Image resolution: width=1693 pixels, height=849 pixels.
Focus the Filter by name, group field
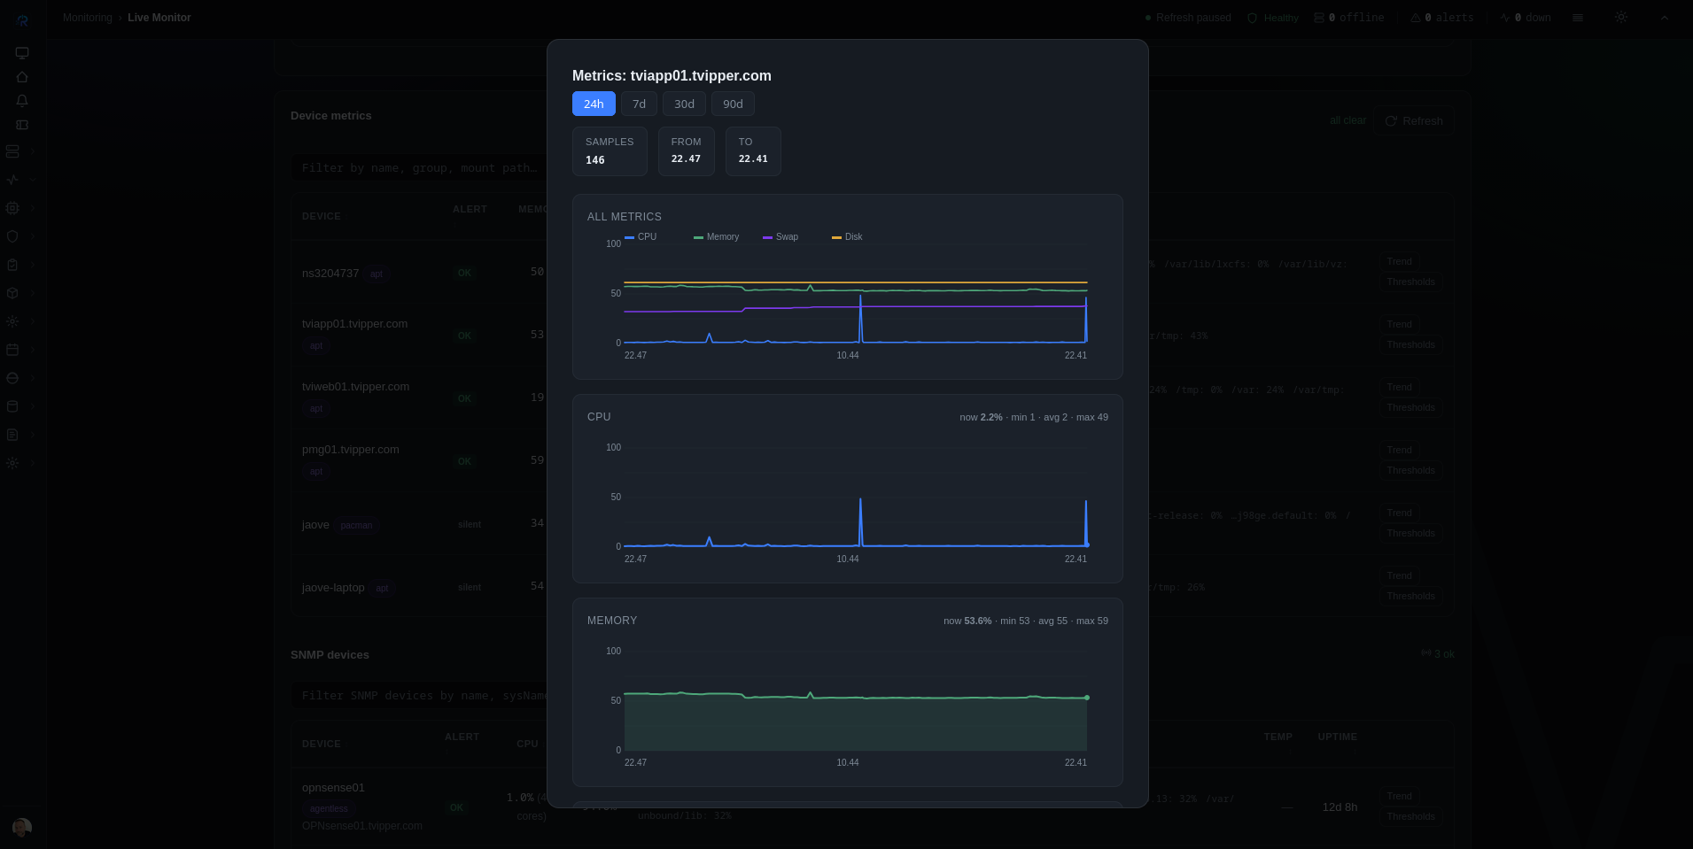420,168
